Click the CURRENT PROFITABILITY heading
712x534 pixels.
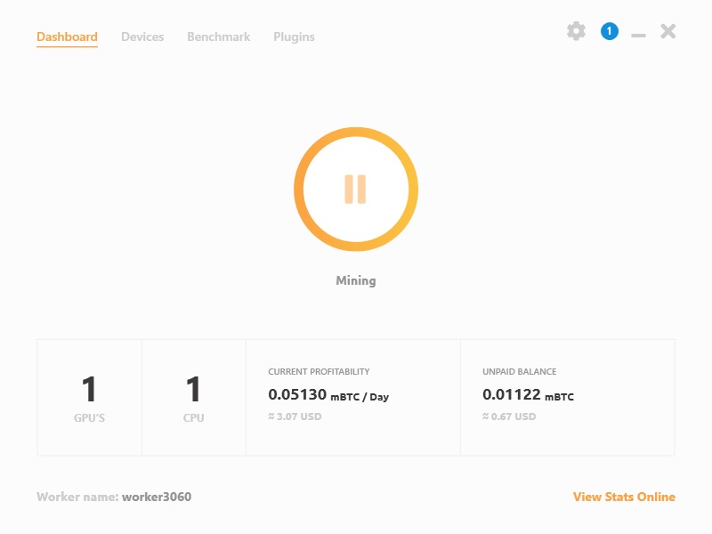point(319,371)
